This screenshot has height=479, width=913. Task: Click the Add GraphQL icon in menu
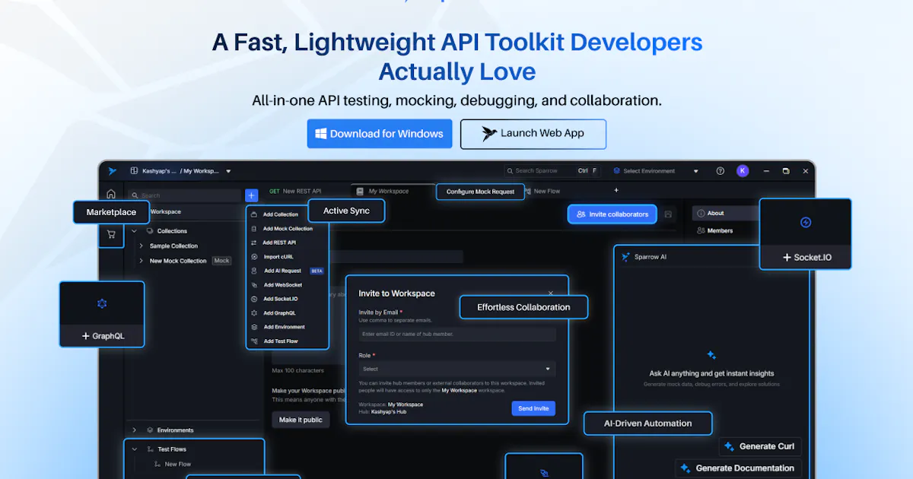tap(254, 313)
